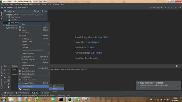The height and width of the screenshot is (102, 182).
Task: Open the project panel settings gear
Action: (42, 11)
